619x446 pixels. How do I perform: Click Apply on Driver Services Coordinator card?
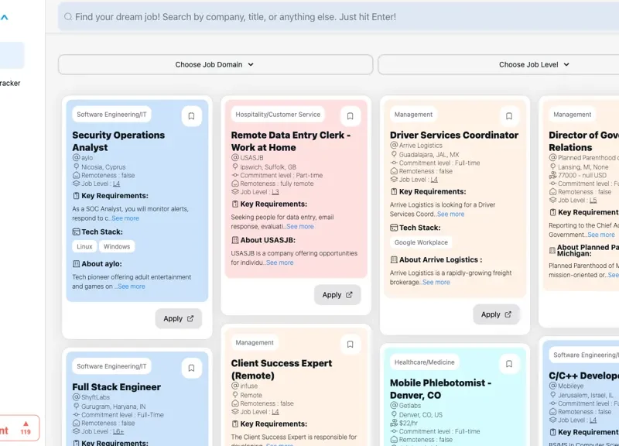(x=496, y=314)
